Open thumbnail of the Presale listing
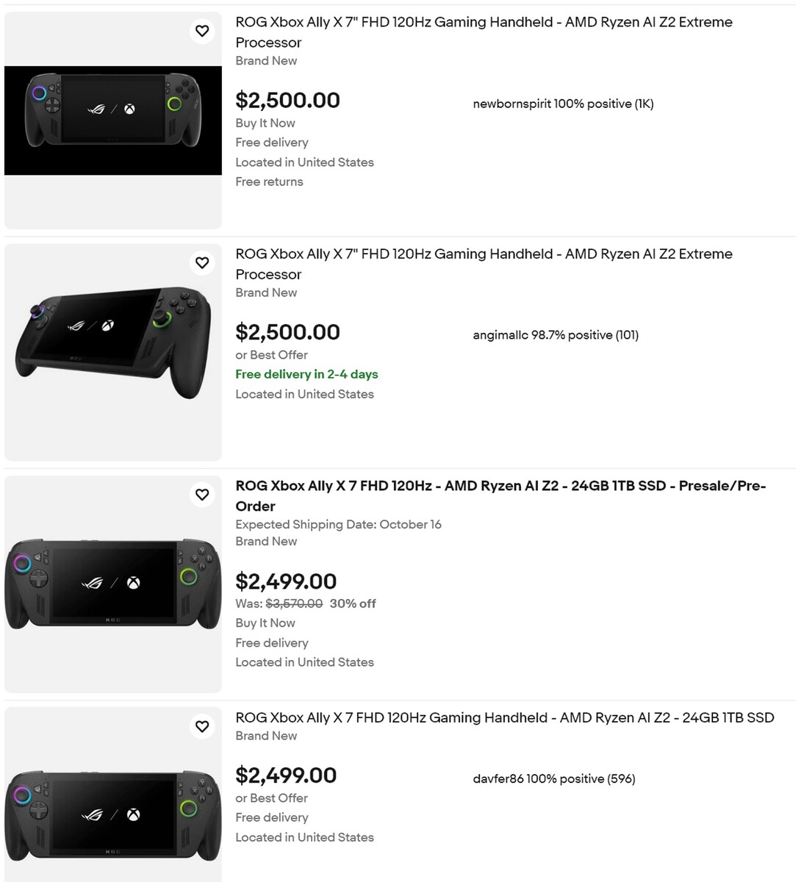The image size is (804, 882). (x=113, y=584)
